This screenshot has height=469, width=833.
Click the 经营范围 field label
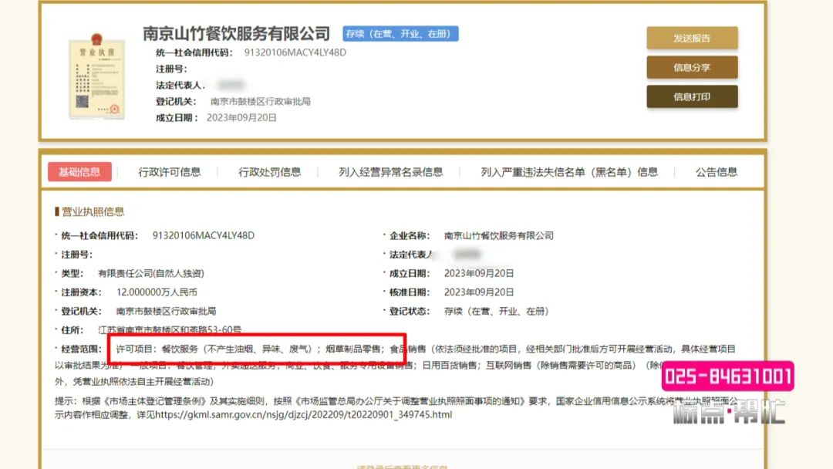coord(81,349)
